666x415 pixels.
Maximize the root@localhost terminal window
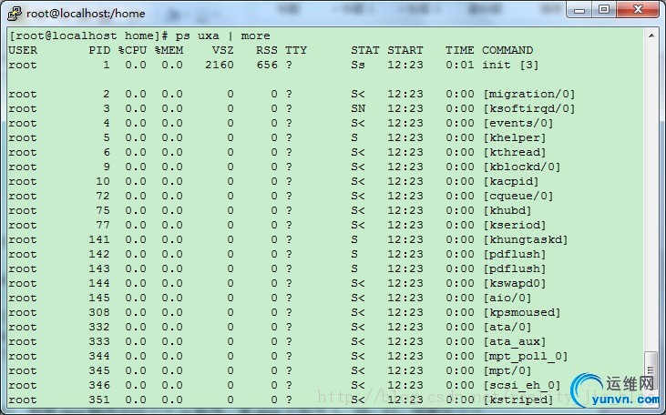tap(604, 9)
